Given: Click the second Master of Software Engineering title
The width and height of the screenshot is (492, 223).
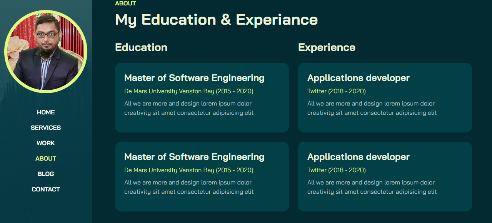Looking at the screenshot, I should tap(194, 157).
